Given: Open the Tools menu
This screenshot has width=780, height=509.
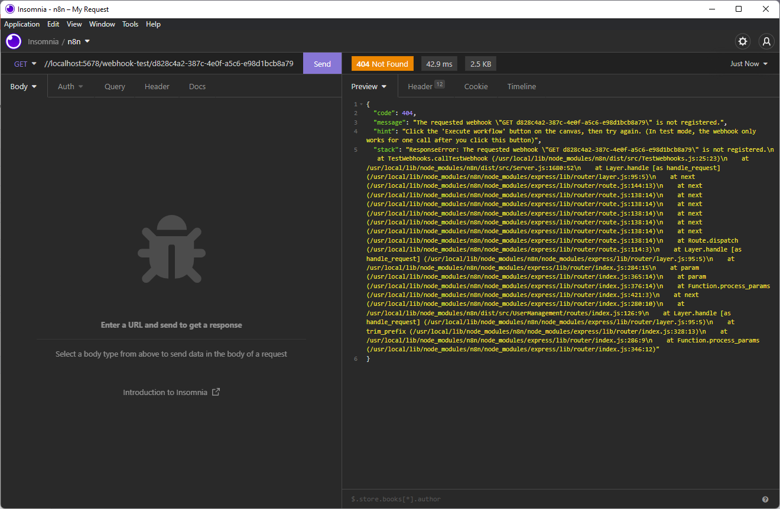Looking at the screenshot, I should coord(130,24).
